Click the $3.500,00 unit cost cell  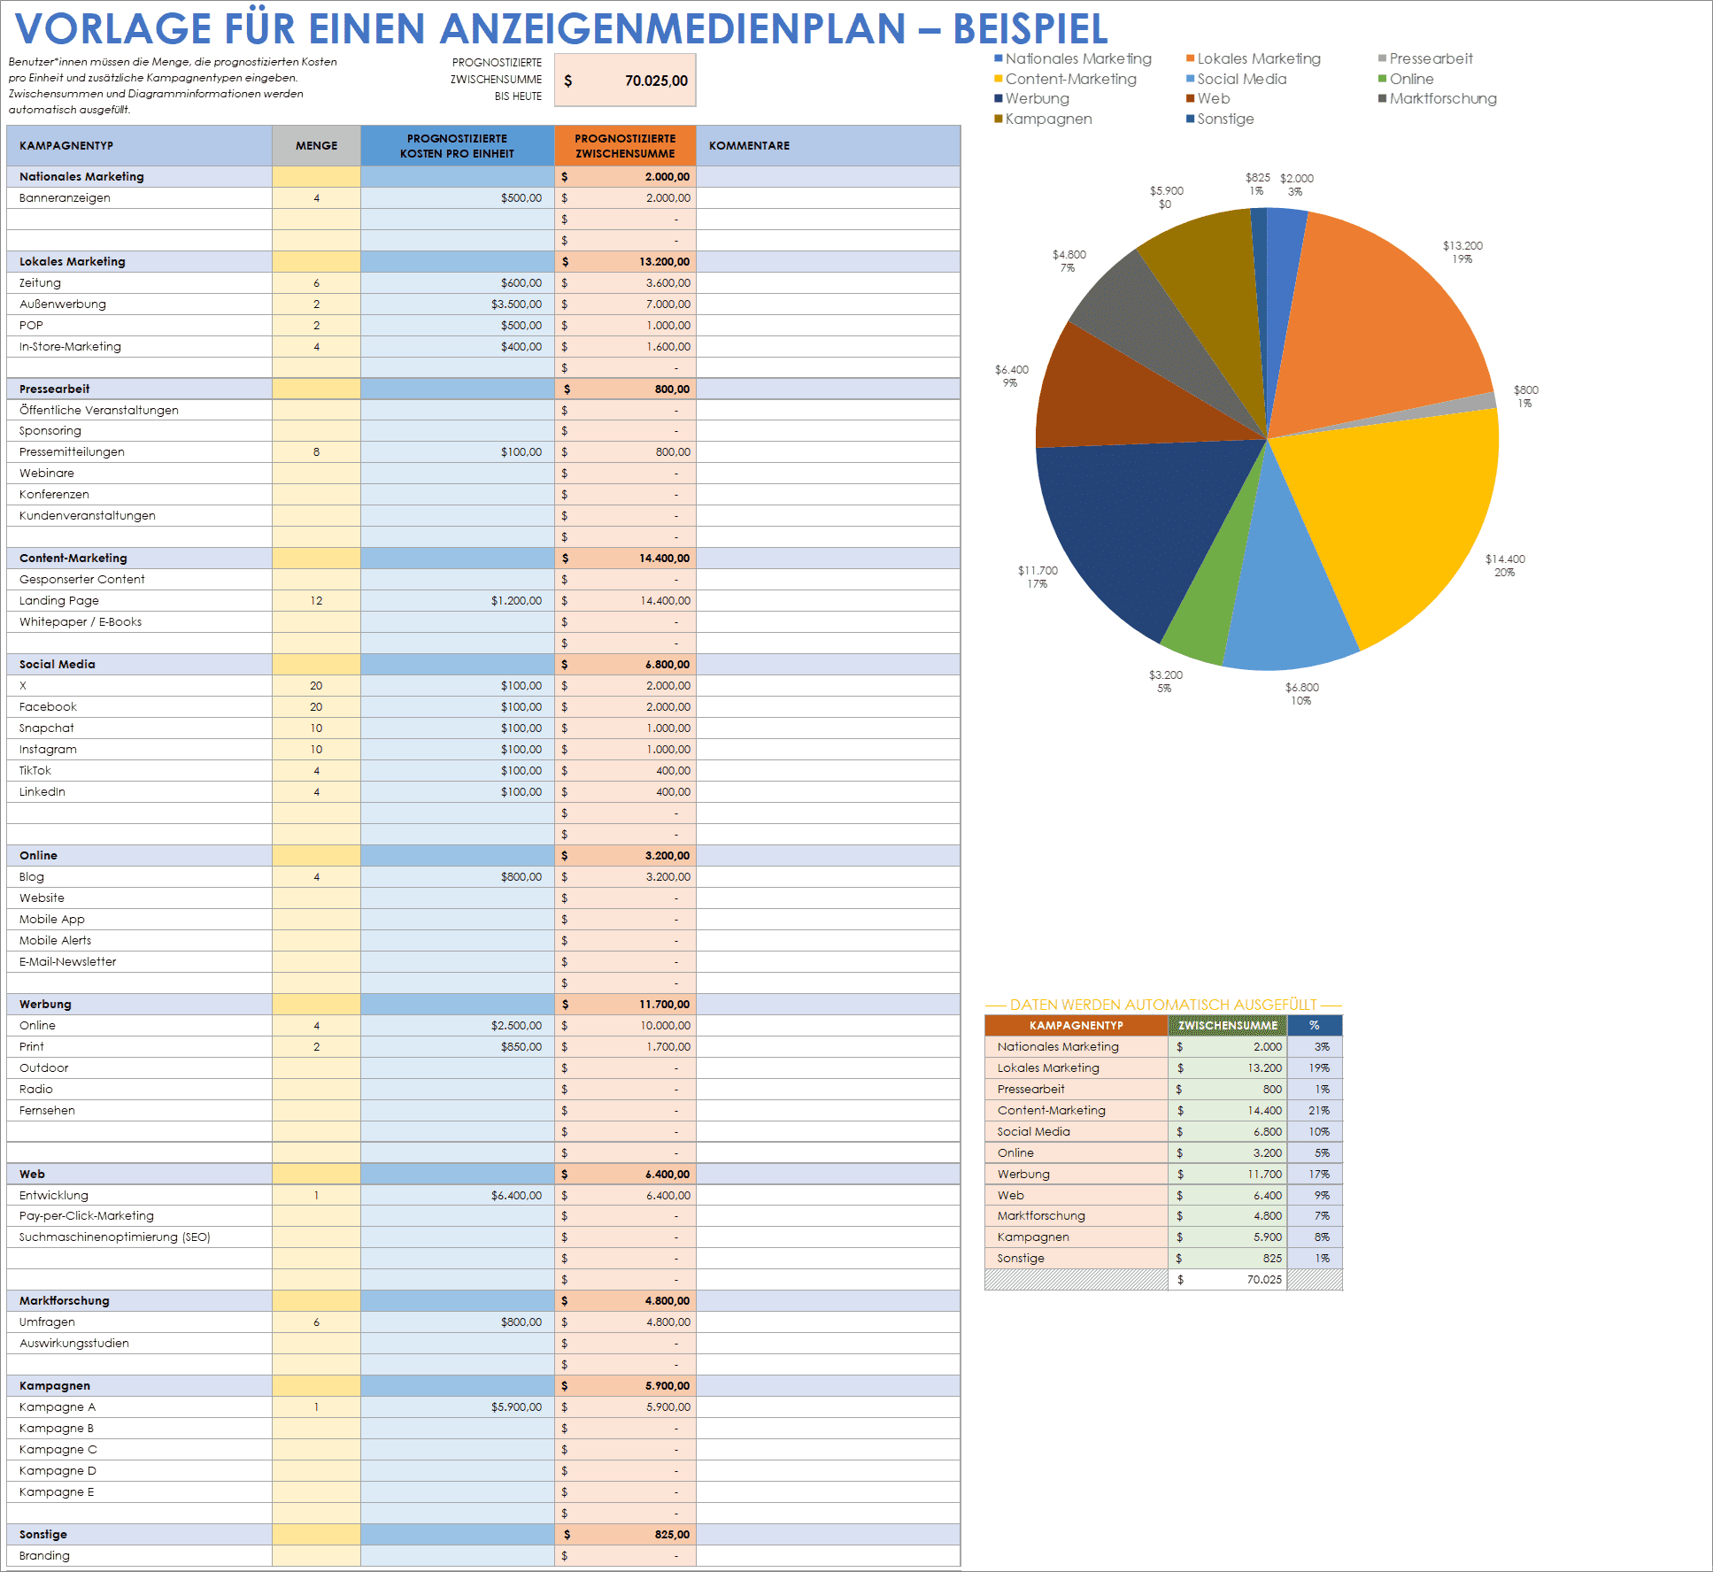457,304
